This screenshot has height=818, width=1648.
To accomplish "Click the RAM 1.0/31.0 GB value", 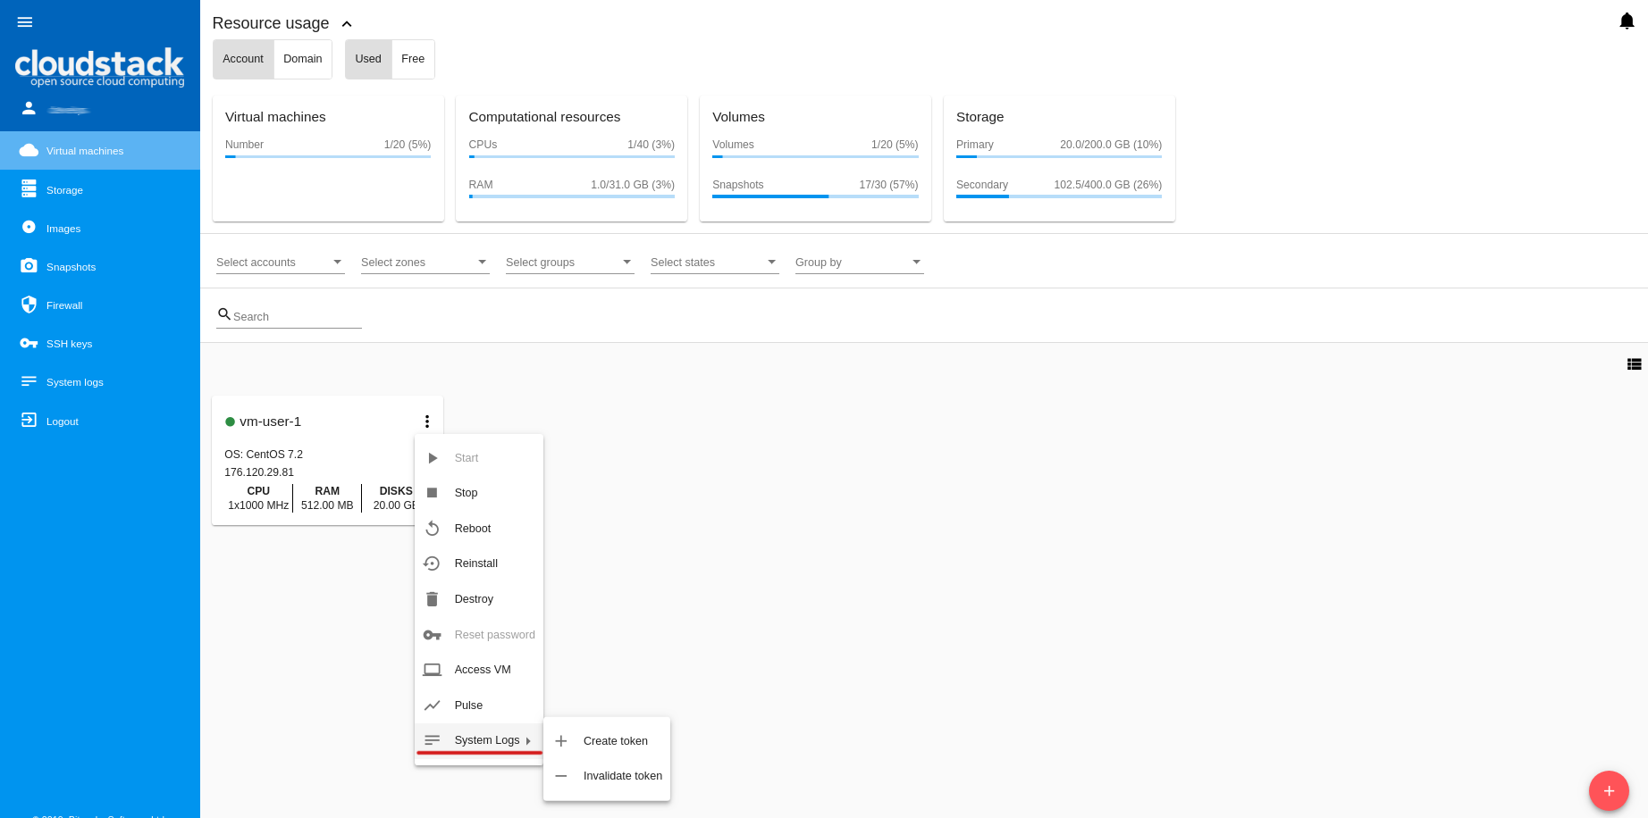I will (x=633, y=185).
